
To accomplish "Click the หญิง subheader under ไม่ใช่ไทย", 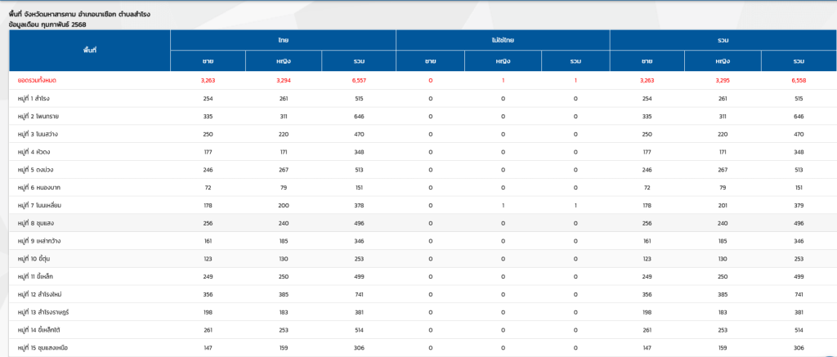I will coord(503,60).
